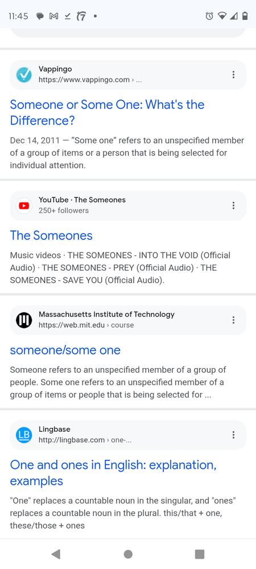Image resolution: width=256 pixels, height=569 pixels.
Task: Tap the vappingo.com URL breadcrumb
Action: 90,80
